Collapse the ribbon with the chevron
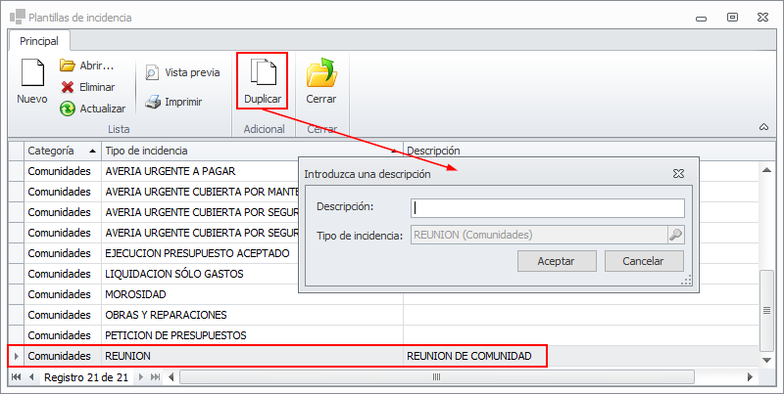This screenshot has width=784, height=394. 763,127
